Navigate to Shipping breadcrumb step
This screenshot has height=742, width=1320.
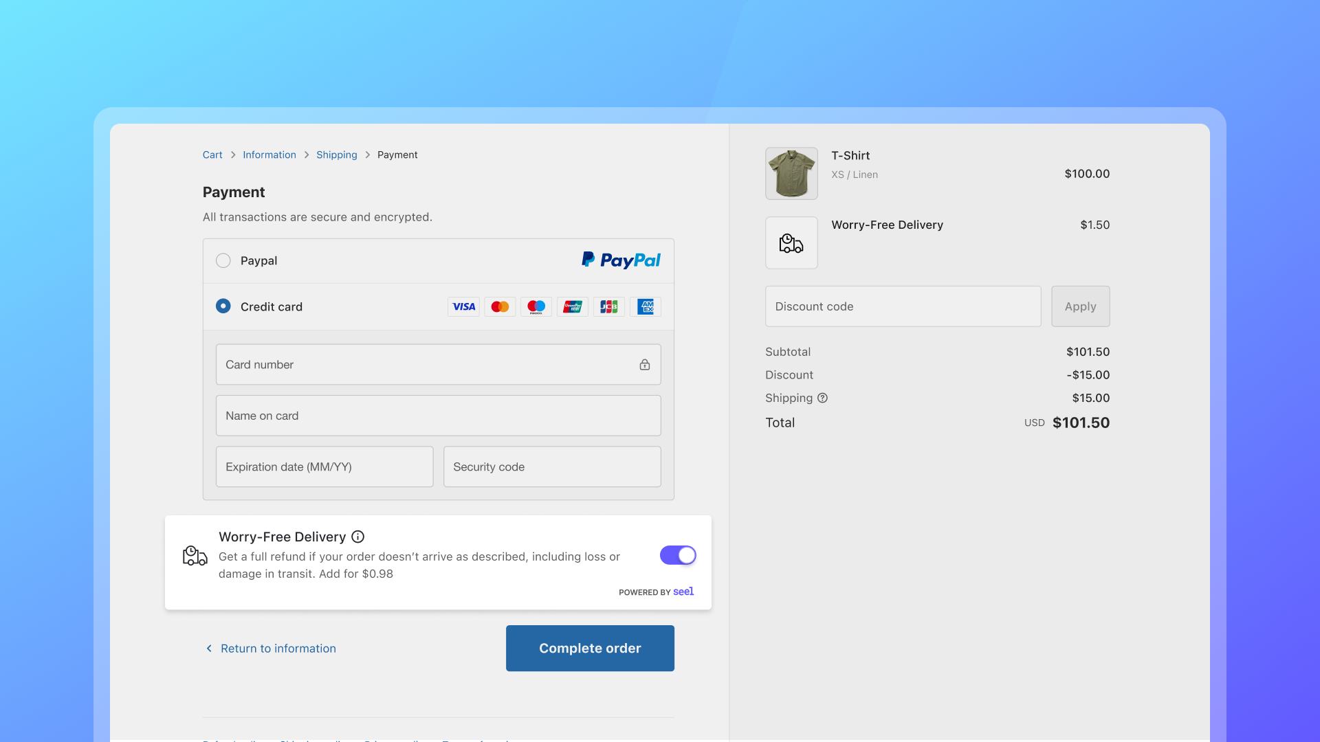tap(336, 155)
